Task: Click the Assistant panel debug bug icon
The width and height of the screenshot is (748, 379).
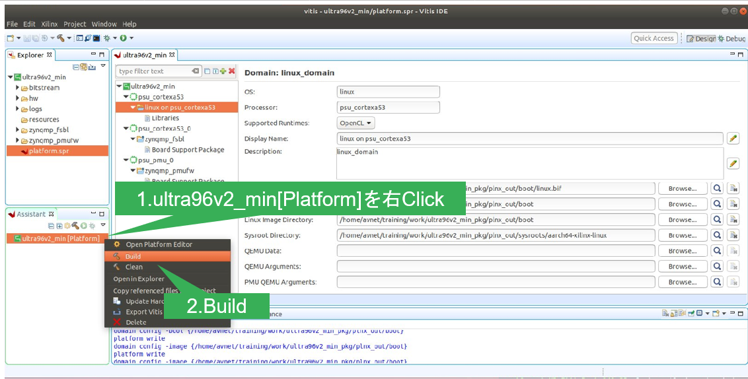Action: pyautogui.click(x=92, y=226)
